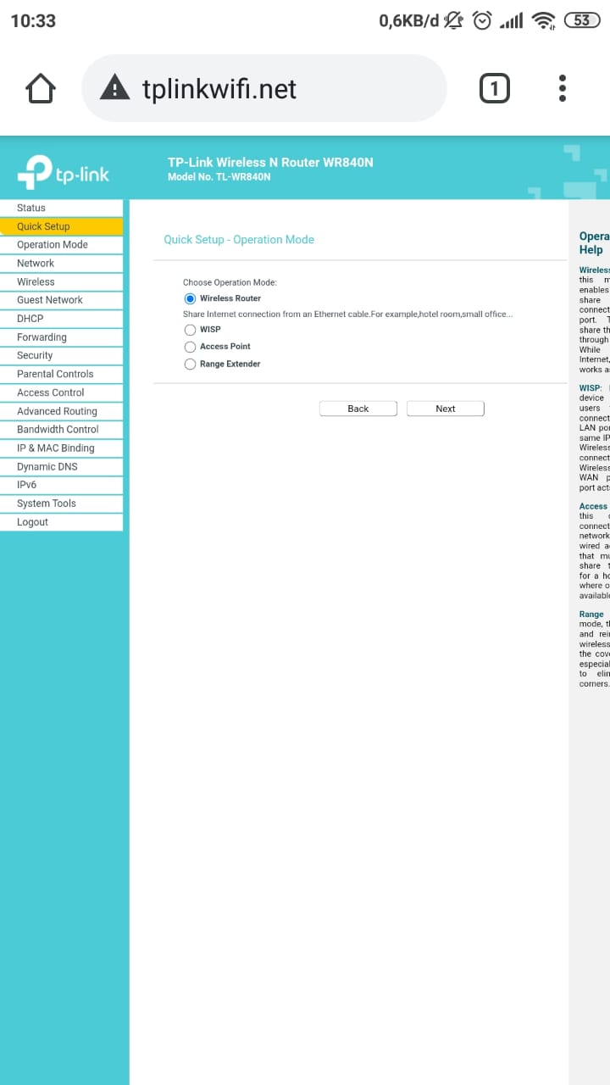Click the Back button

coord(358,409)
